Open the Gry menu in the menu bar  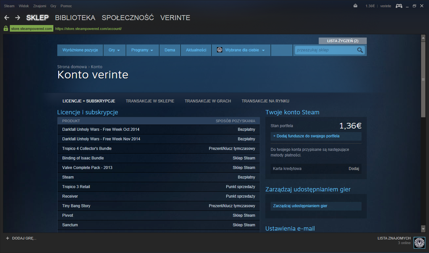click(53, 6)
